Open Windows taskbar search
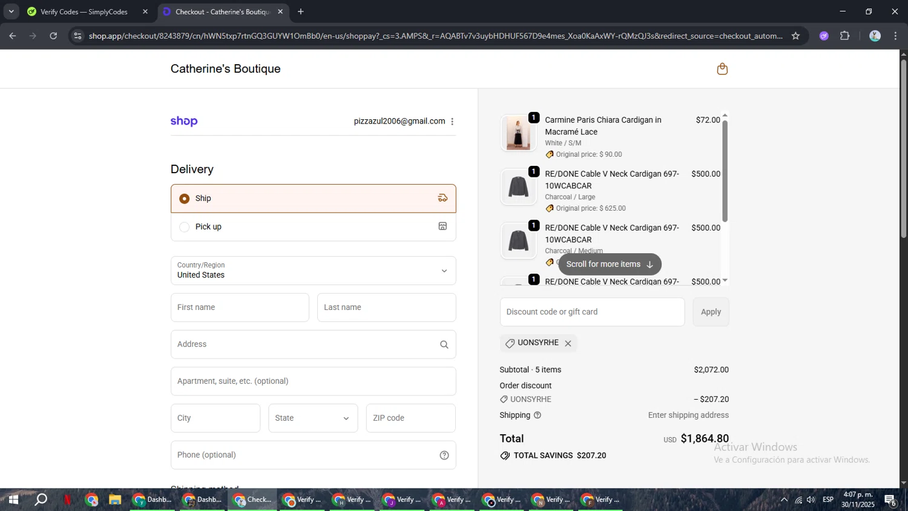 pos(41,499)
